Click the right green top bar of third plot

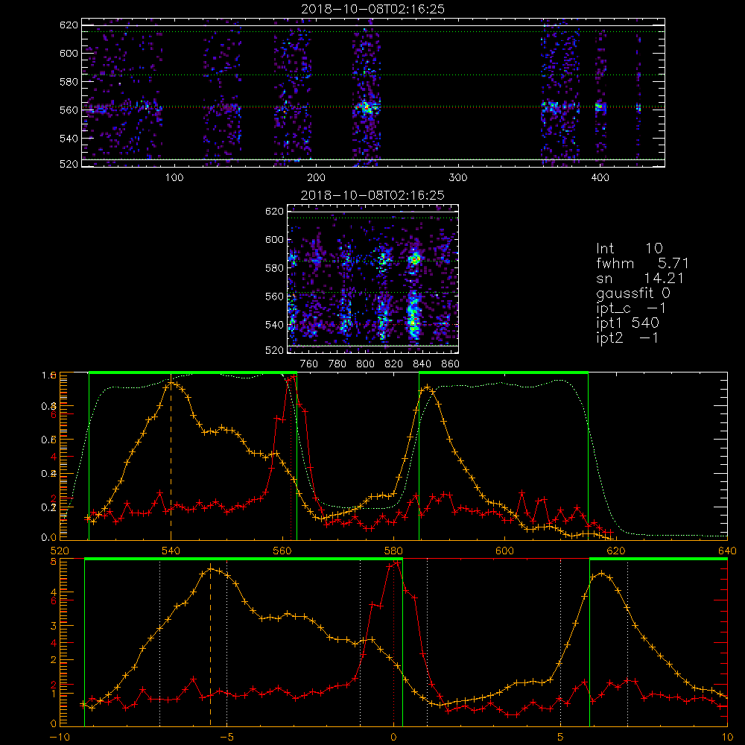(504, 373)
